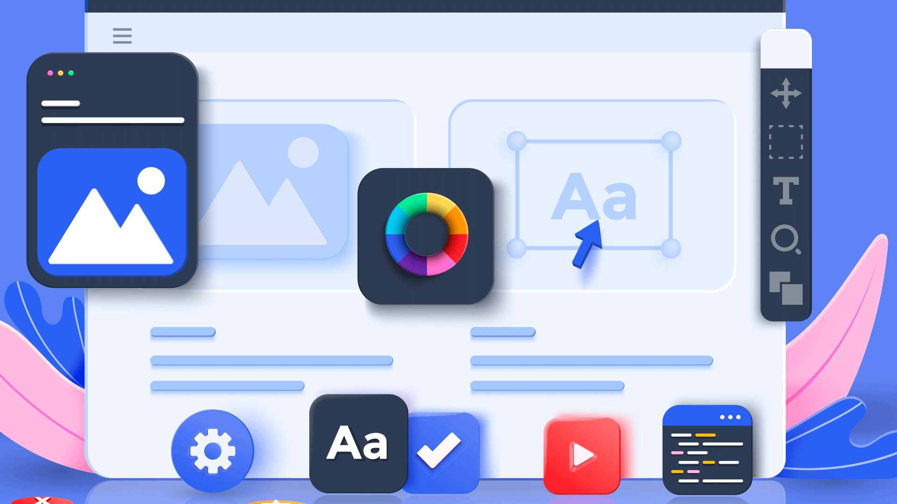Click top-left handle of text box
This screenshot has height=504, width=897.
click(x=517, y=141)
